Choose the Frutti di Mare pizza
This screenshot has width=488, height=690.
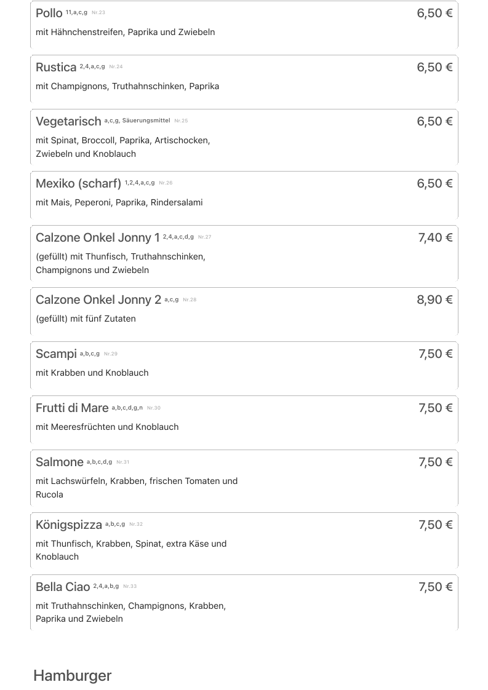click(x=72, y=408)
